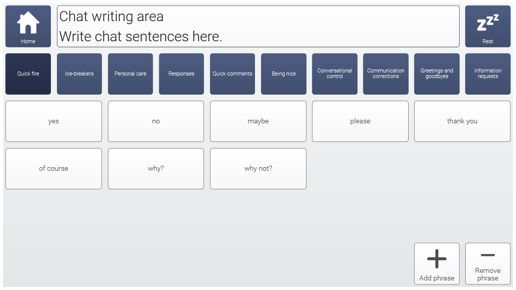Select the Information requests category

(487, 74)
